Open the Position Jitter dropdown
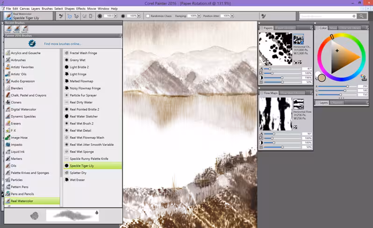373x228 pixels. [232, 16]
